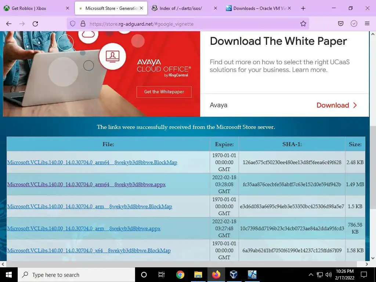Open the arm64 VCLibs BlockMap link
376x282 pixels.
click(x=92, y=162)
